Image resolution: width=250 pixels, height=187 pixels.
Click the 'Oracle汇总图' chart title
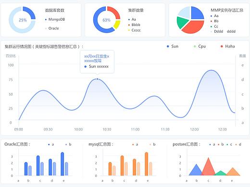coord(17,144)
